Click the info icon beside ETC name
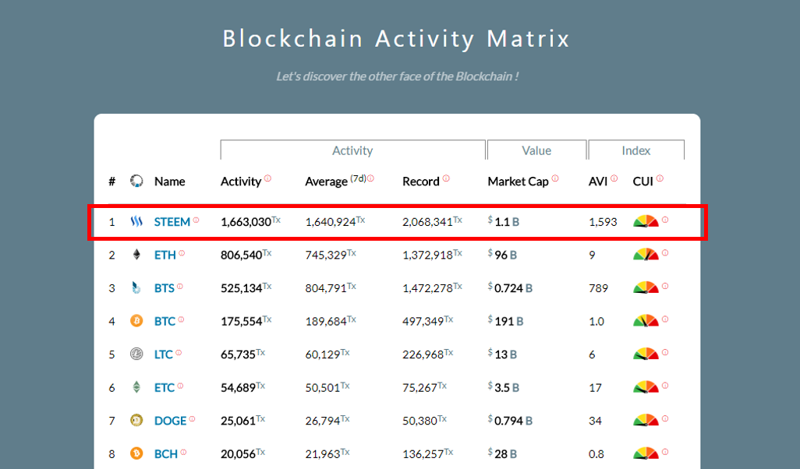The height and width of the screenshot is (469, 800). coord(180,386)
